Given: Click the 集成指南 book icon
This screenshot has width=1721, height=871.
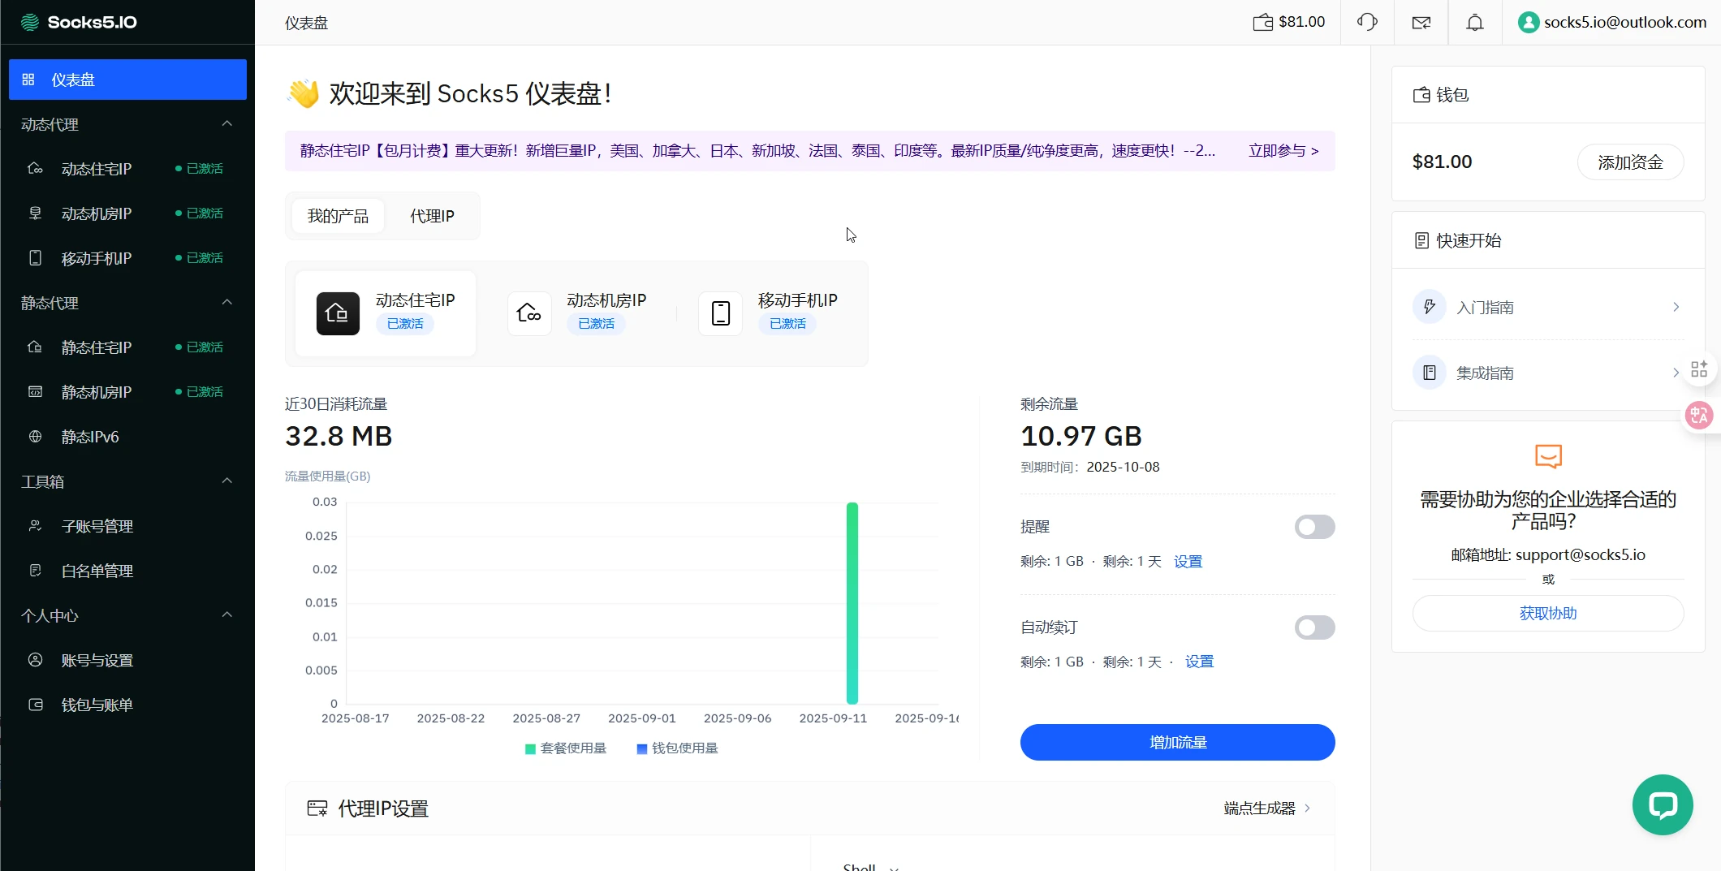Looking at the screenshot, I should pyautogui.click(x=1430, y=373).
